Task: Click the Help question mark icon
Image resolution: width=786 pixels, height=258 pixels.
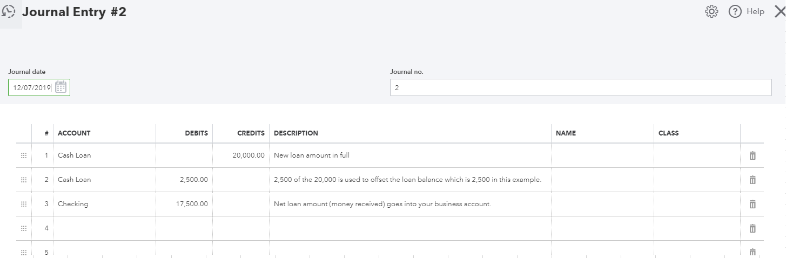Action: pyautogui.click(x=735, y=11)
